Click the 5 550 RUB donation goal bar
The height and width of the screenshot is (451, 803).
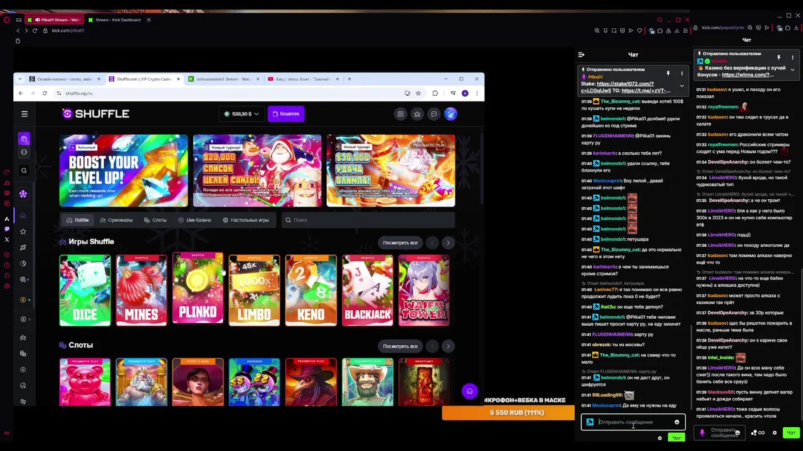(508, 413)
